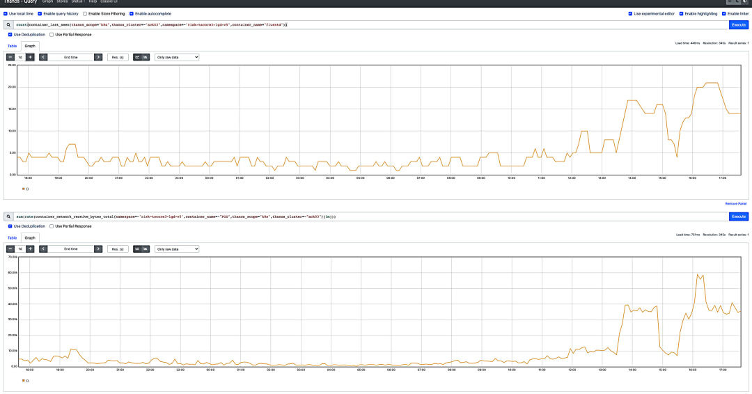Disable Use local time checkbox
Image resolution: width=752 pixels, height=394 pixels.
[x=6, y=14]
